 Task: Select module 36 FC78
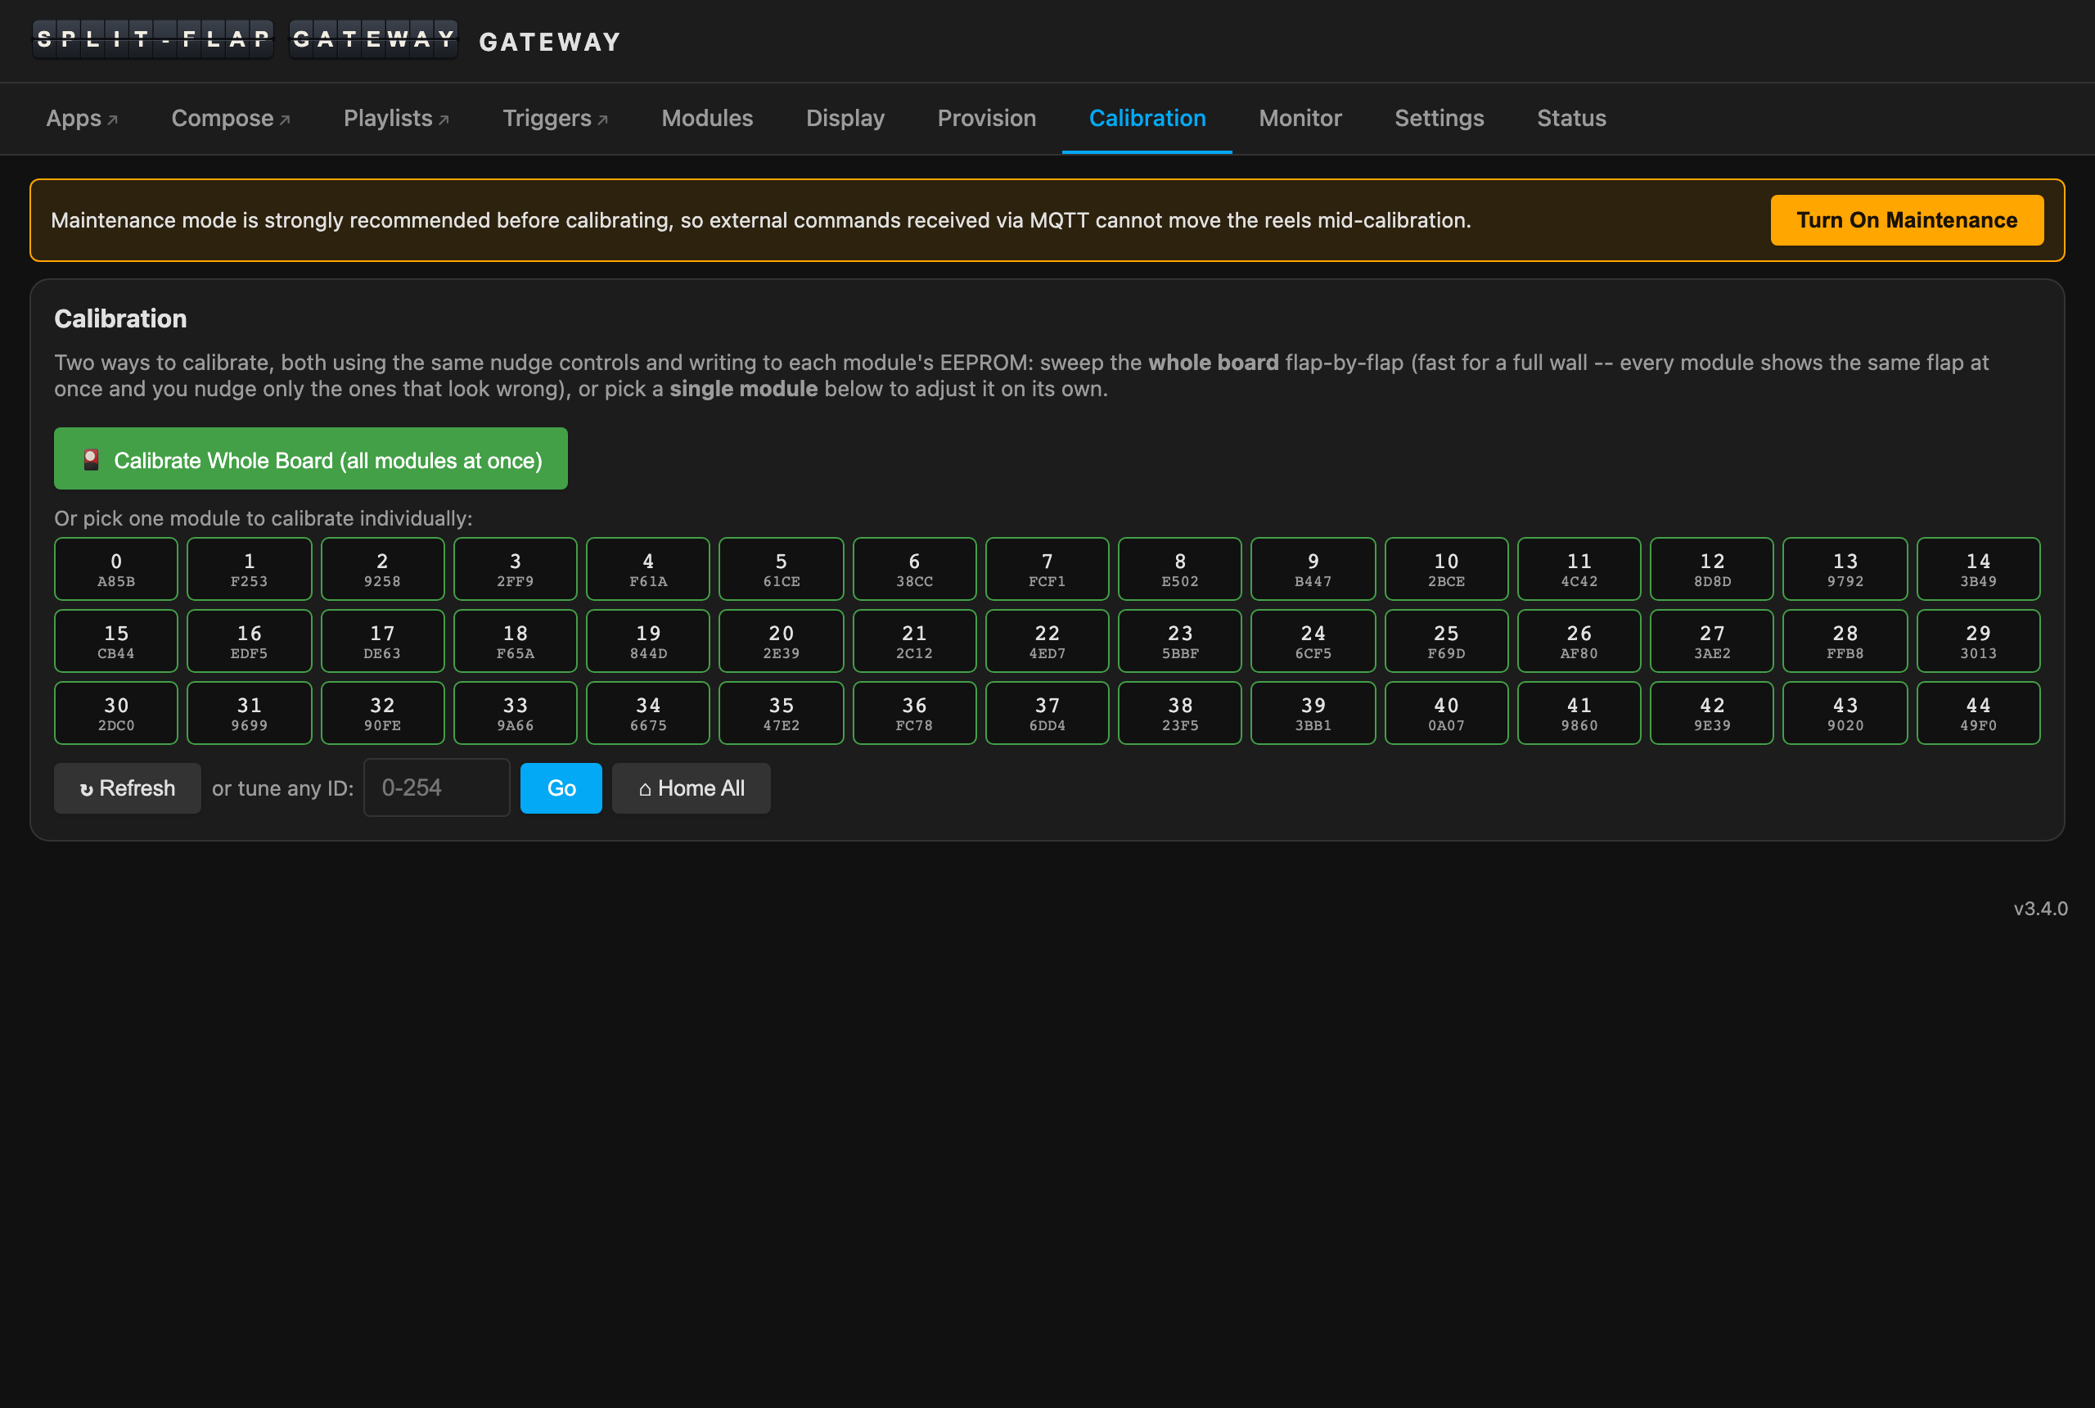click(914, 713)
